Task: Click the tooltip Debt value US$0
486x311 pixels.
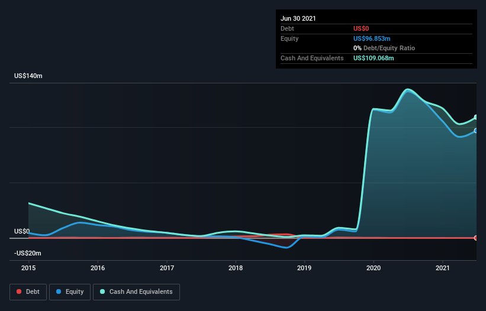Action: [361, 28]
